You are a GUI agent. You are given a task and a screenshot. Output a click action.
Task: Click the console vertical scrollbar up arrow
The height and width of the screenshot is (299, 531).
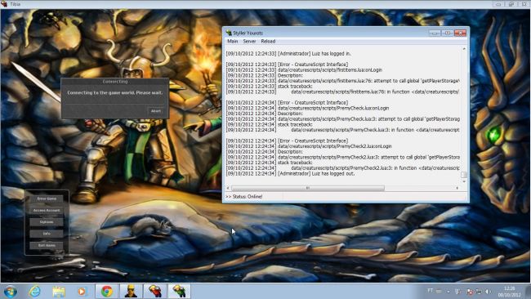click(464, 49)
